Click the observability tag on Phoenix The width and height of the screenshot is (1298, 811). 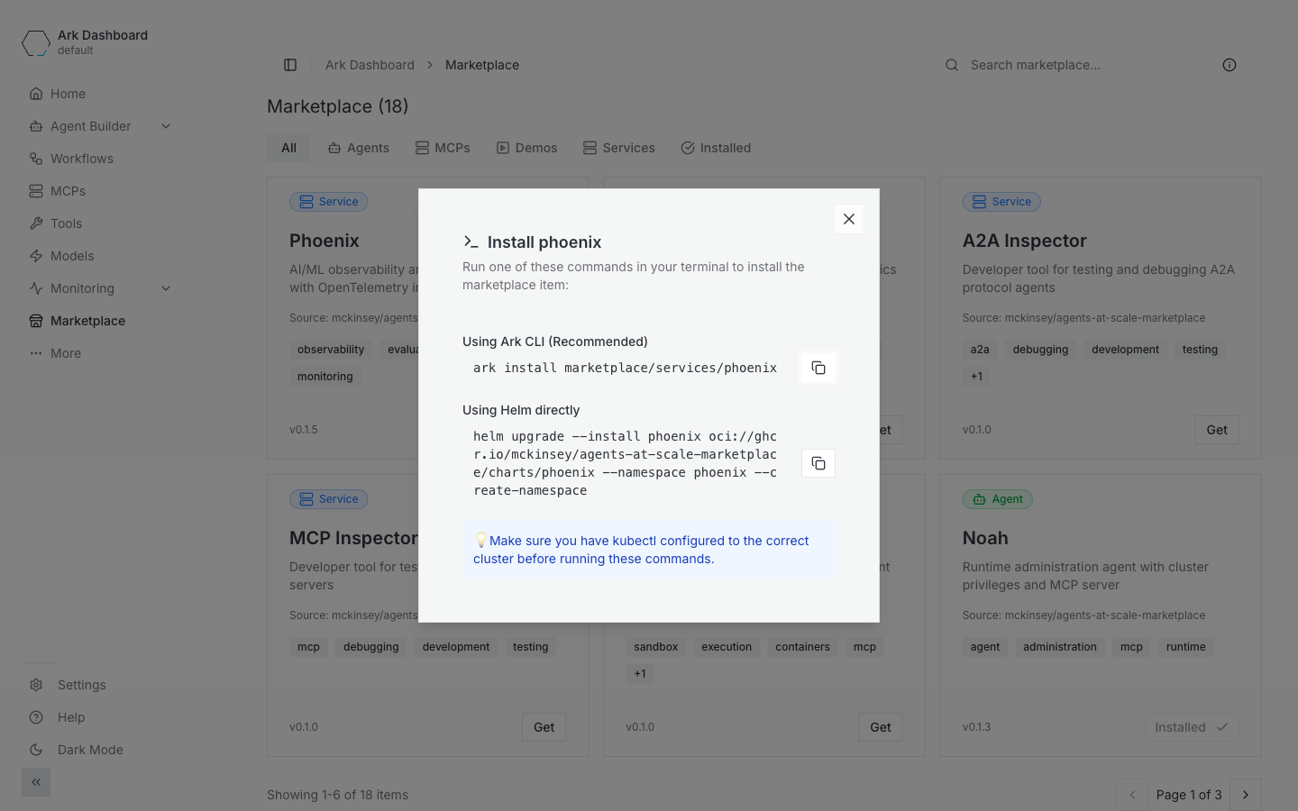331,350
